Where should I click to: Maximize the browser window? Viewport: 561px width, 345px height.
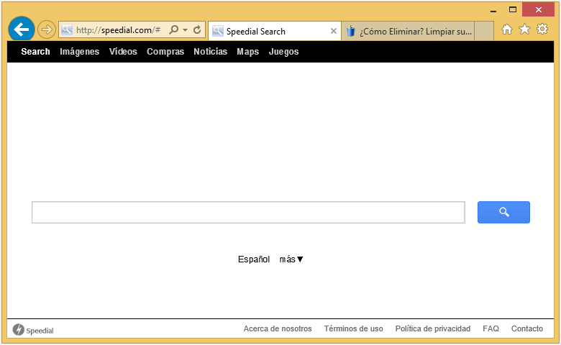(x=513, y=9)
